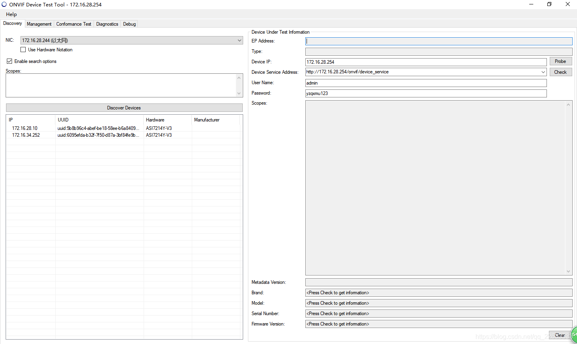Click the Clear button
Image resolution: width=577 pixels, height=344 pixels.
559,335
